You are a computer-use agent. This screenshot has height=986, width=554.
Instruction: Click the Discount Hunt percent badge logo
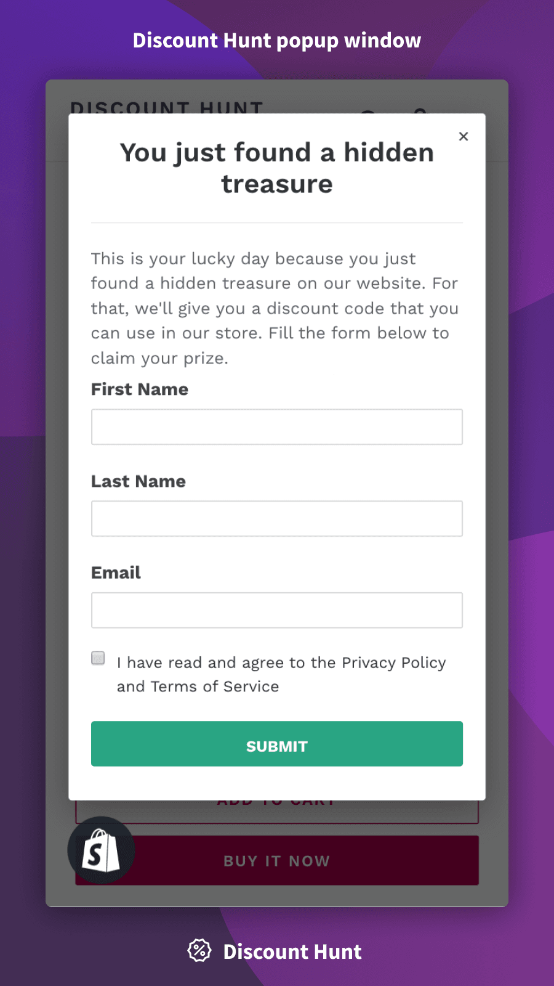point(199,951)
